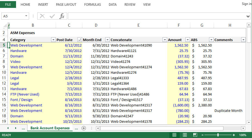Click the Cancel entry X icon
Viewport: 252px width, 138px height.
42,16
